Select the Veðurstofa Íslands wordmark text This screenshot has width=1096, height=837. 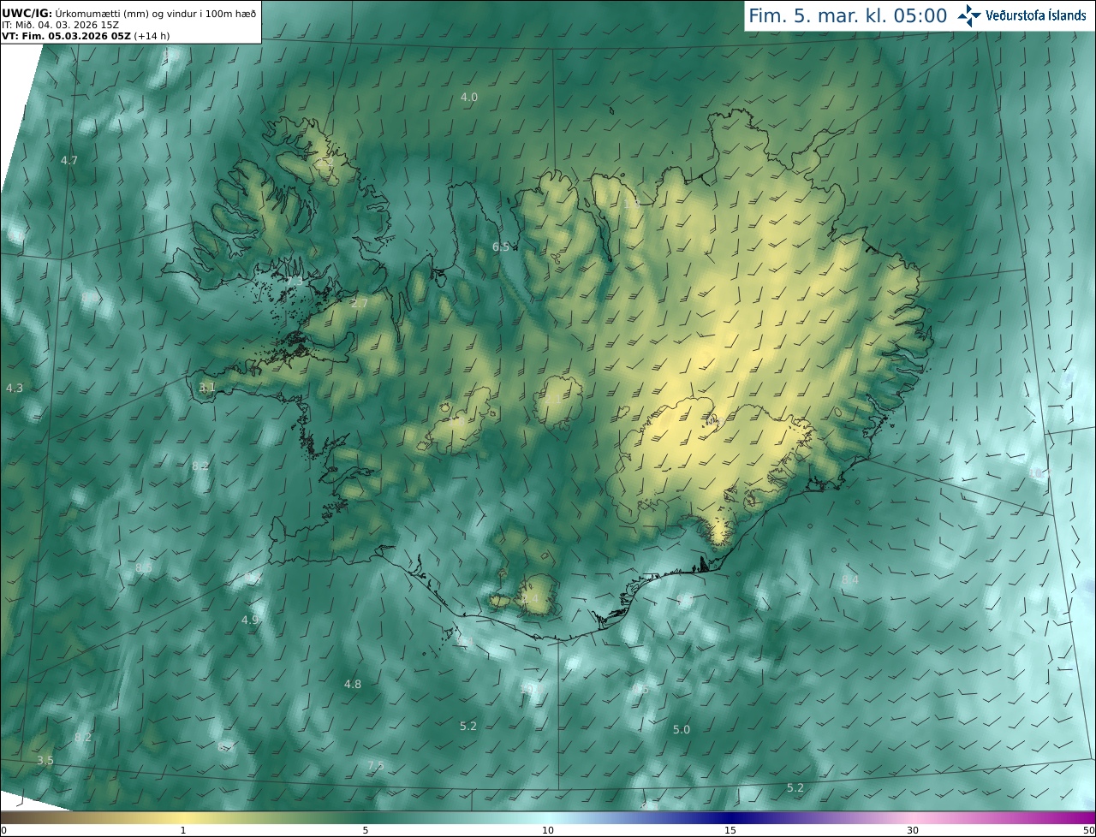tap(1036, 15)
